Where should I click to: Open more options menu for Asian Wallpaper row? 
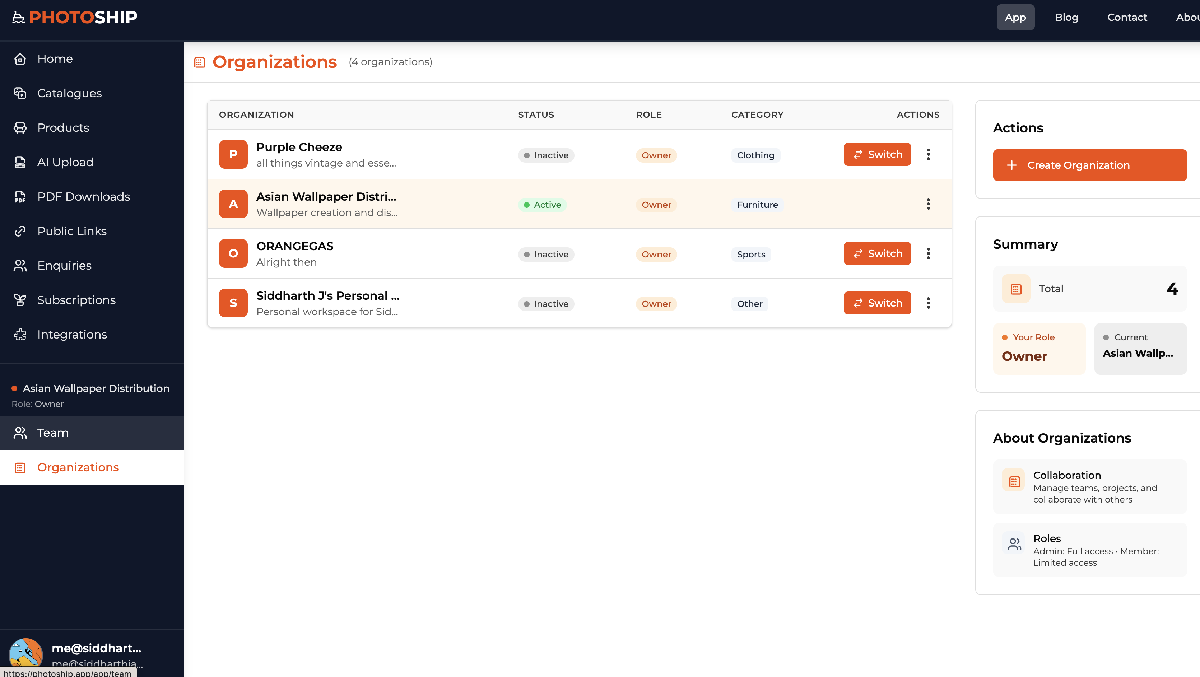point(928,204)
